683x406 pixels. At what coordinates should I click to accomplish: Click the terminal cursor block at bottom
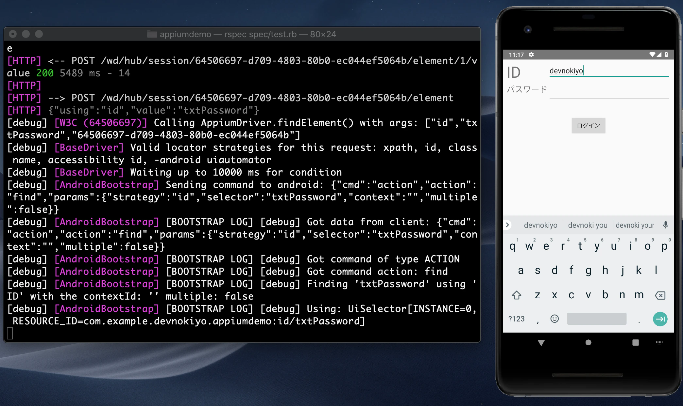[10, 333]
